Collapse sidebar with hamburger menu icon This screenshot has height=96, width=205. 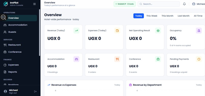pos(35,4)
